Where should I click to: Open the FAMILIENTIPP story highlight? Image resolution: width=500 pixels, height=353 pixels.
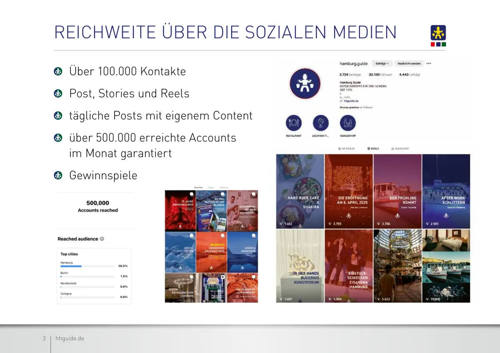click(347, 123)
